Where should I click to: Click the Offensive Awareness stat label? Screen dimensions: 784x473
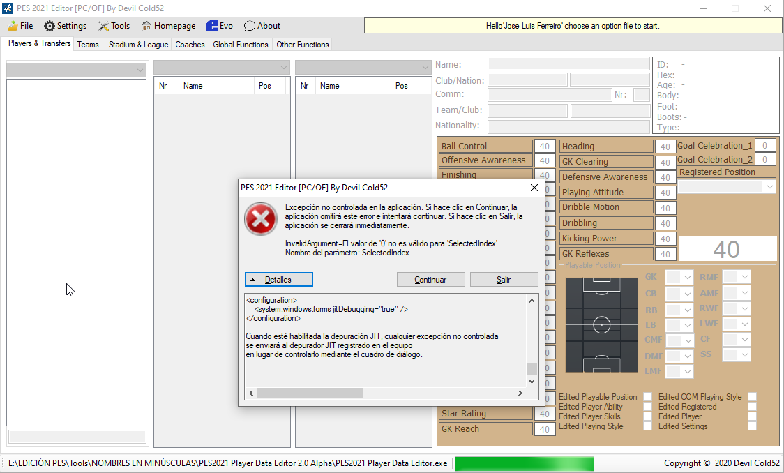485,160
